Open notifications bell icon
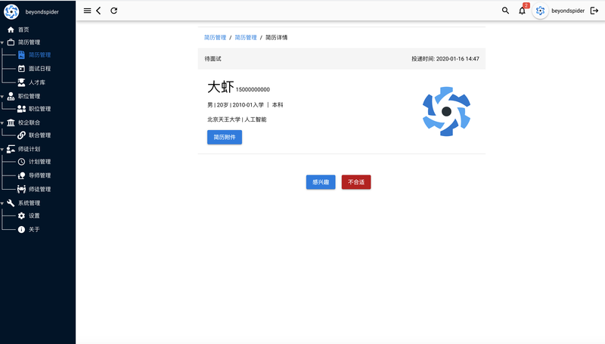 click(x=522, y=11)
